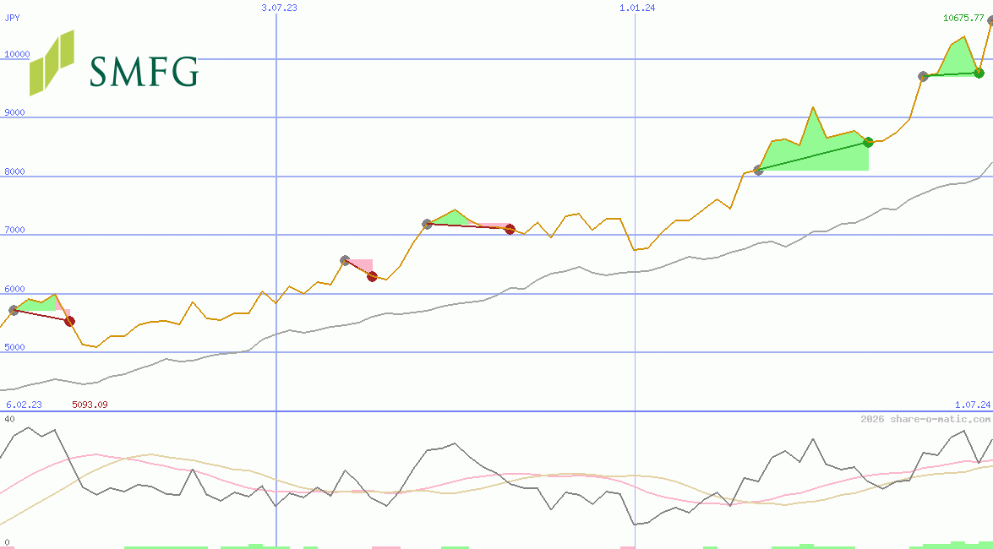Click the high price label 10675.77
This screenshot has height=549, width=993.
pos(963,17)
